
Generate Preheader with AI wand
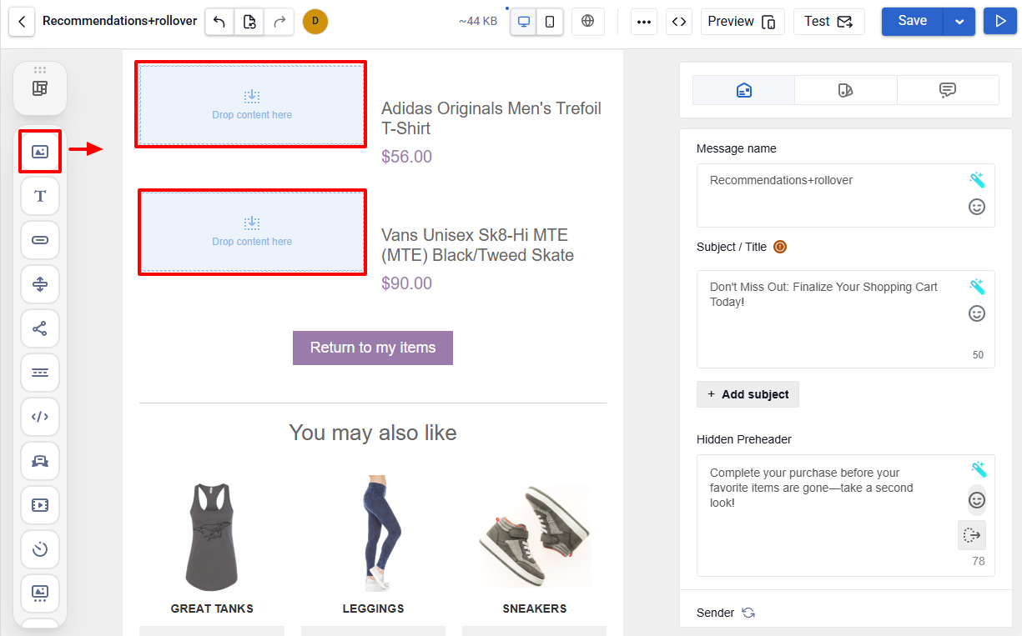pyautogui.click(x=977, y=468)
